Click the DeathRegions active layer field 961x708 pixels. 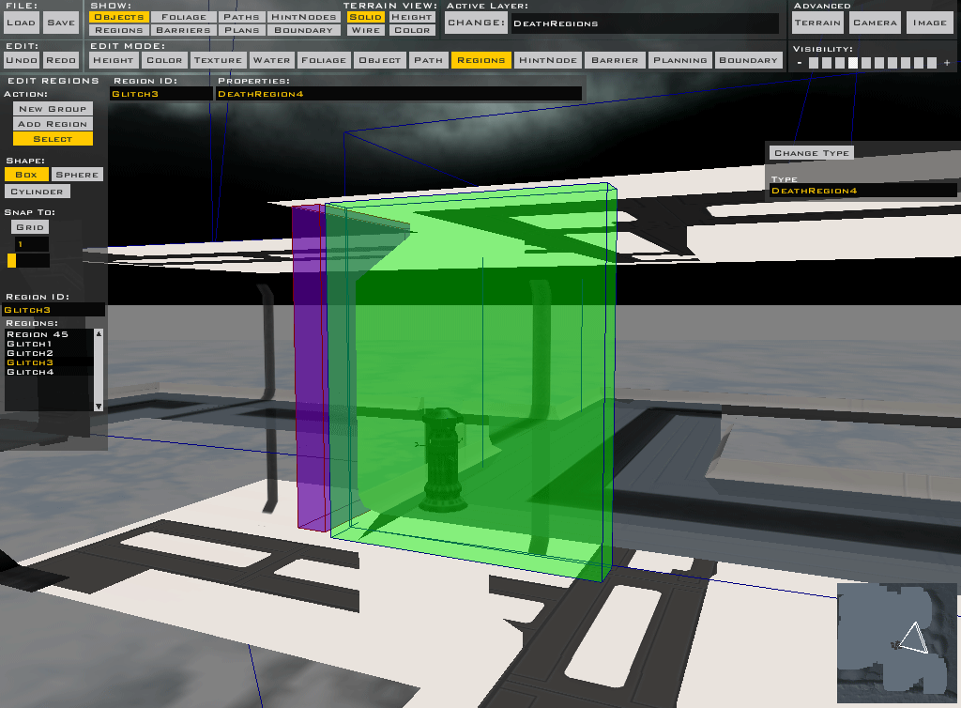tap(645, 23)
